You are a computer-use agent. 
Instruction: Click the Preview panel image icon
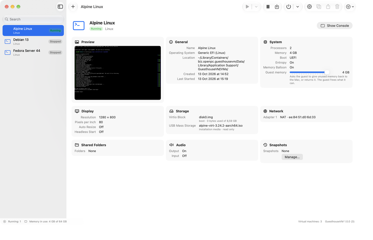(77, 42)
